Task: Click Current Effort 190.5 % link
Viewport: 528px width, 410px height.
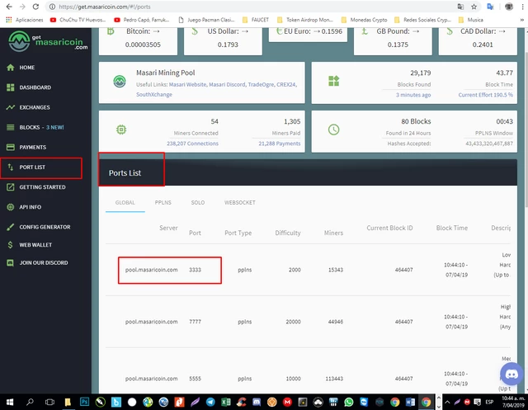Action: pos(485,95)
